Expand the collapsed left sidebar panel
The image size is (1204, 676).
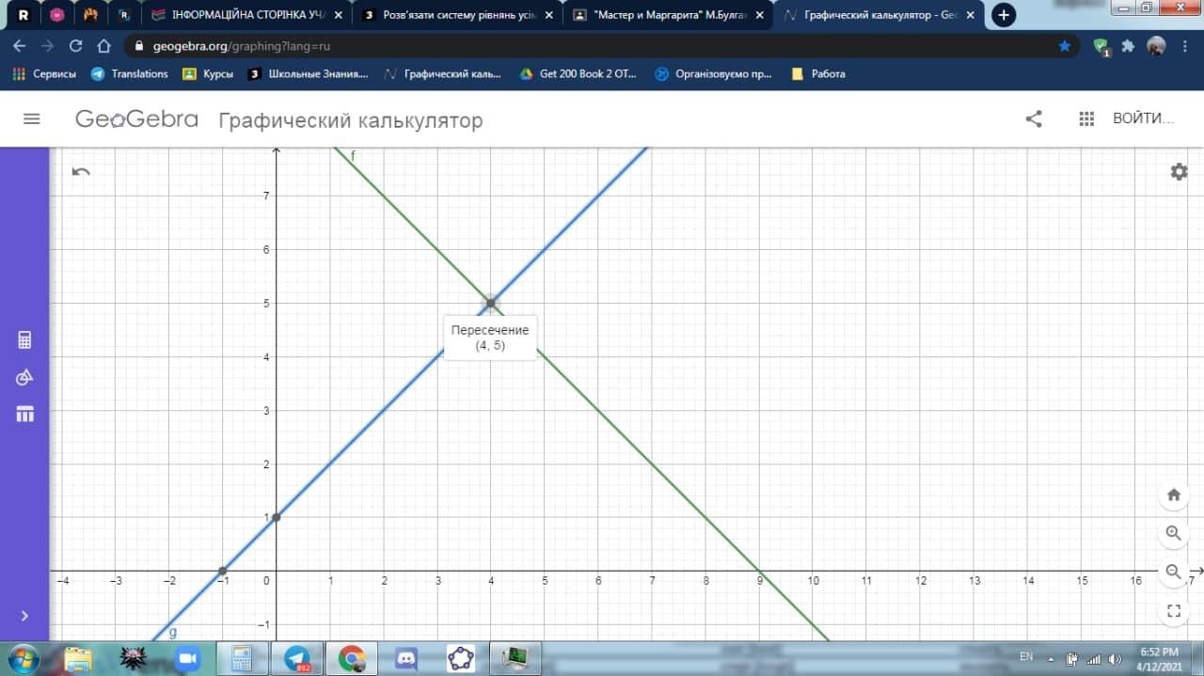(24, 616)
